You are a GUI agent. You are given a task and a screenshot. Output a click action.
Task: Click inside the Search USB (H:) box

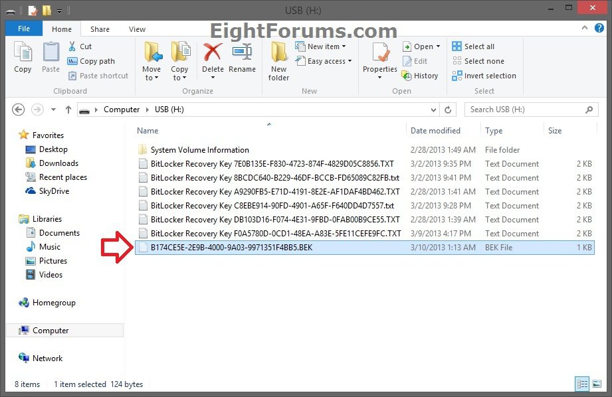(525, 110)
